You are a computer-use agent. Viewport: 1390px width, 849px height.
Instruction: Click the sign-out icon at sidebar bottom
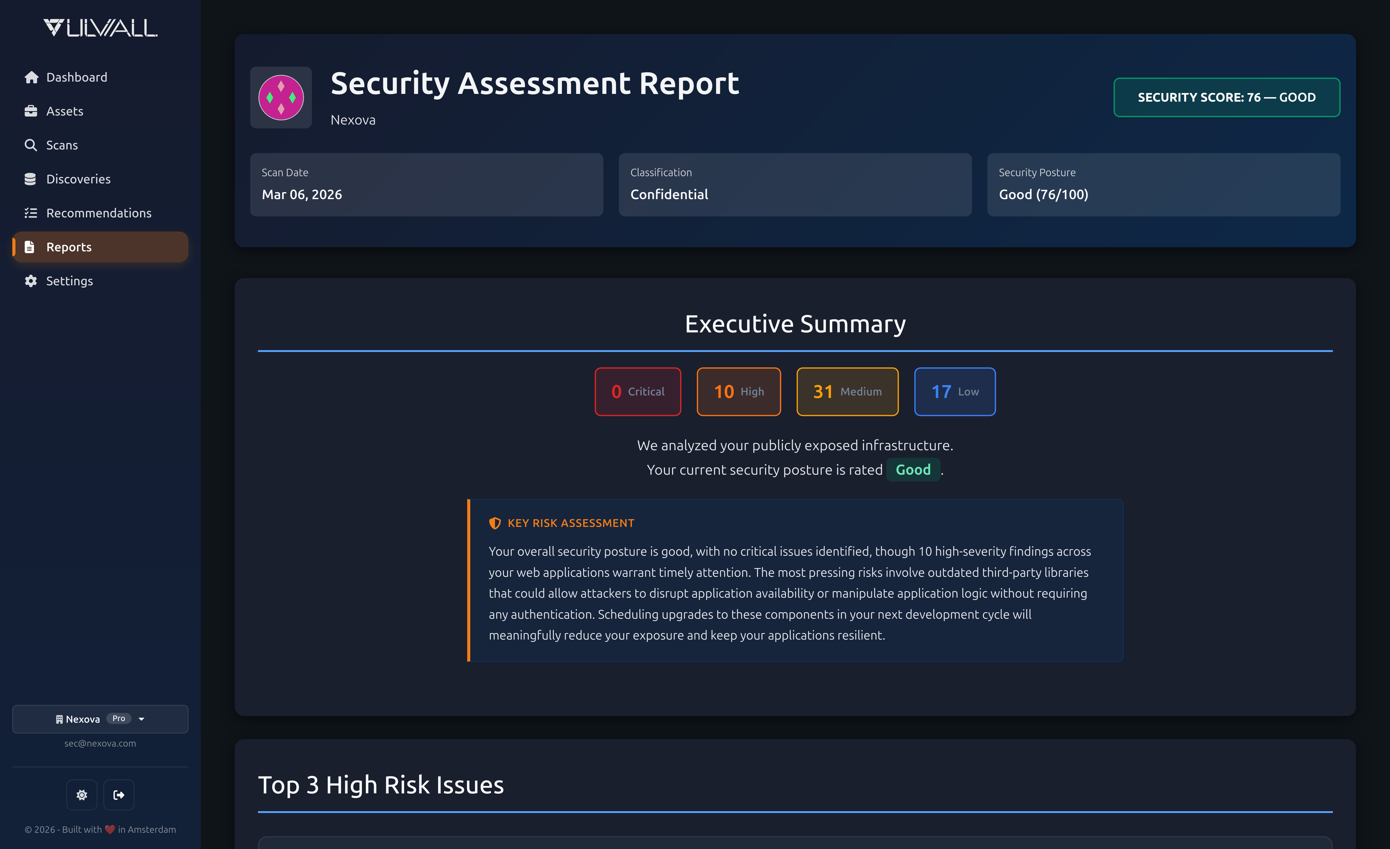tap(118, 795)
